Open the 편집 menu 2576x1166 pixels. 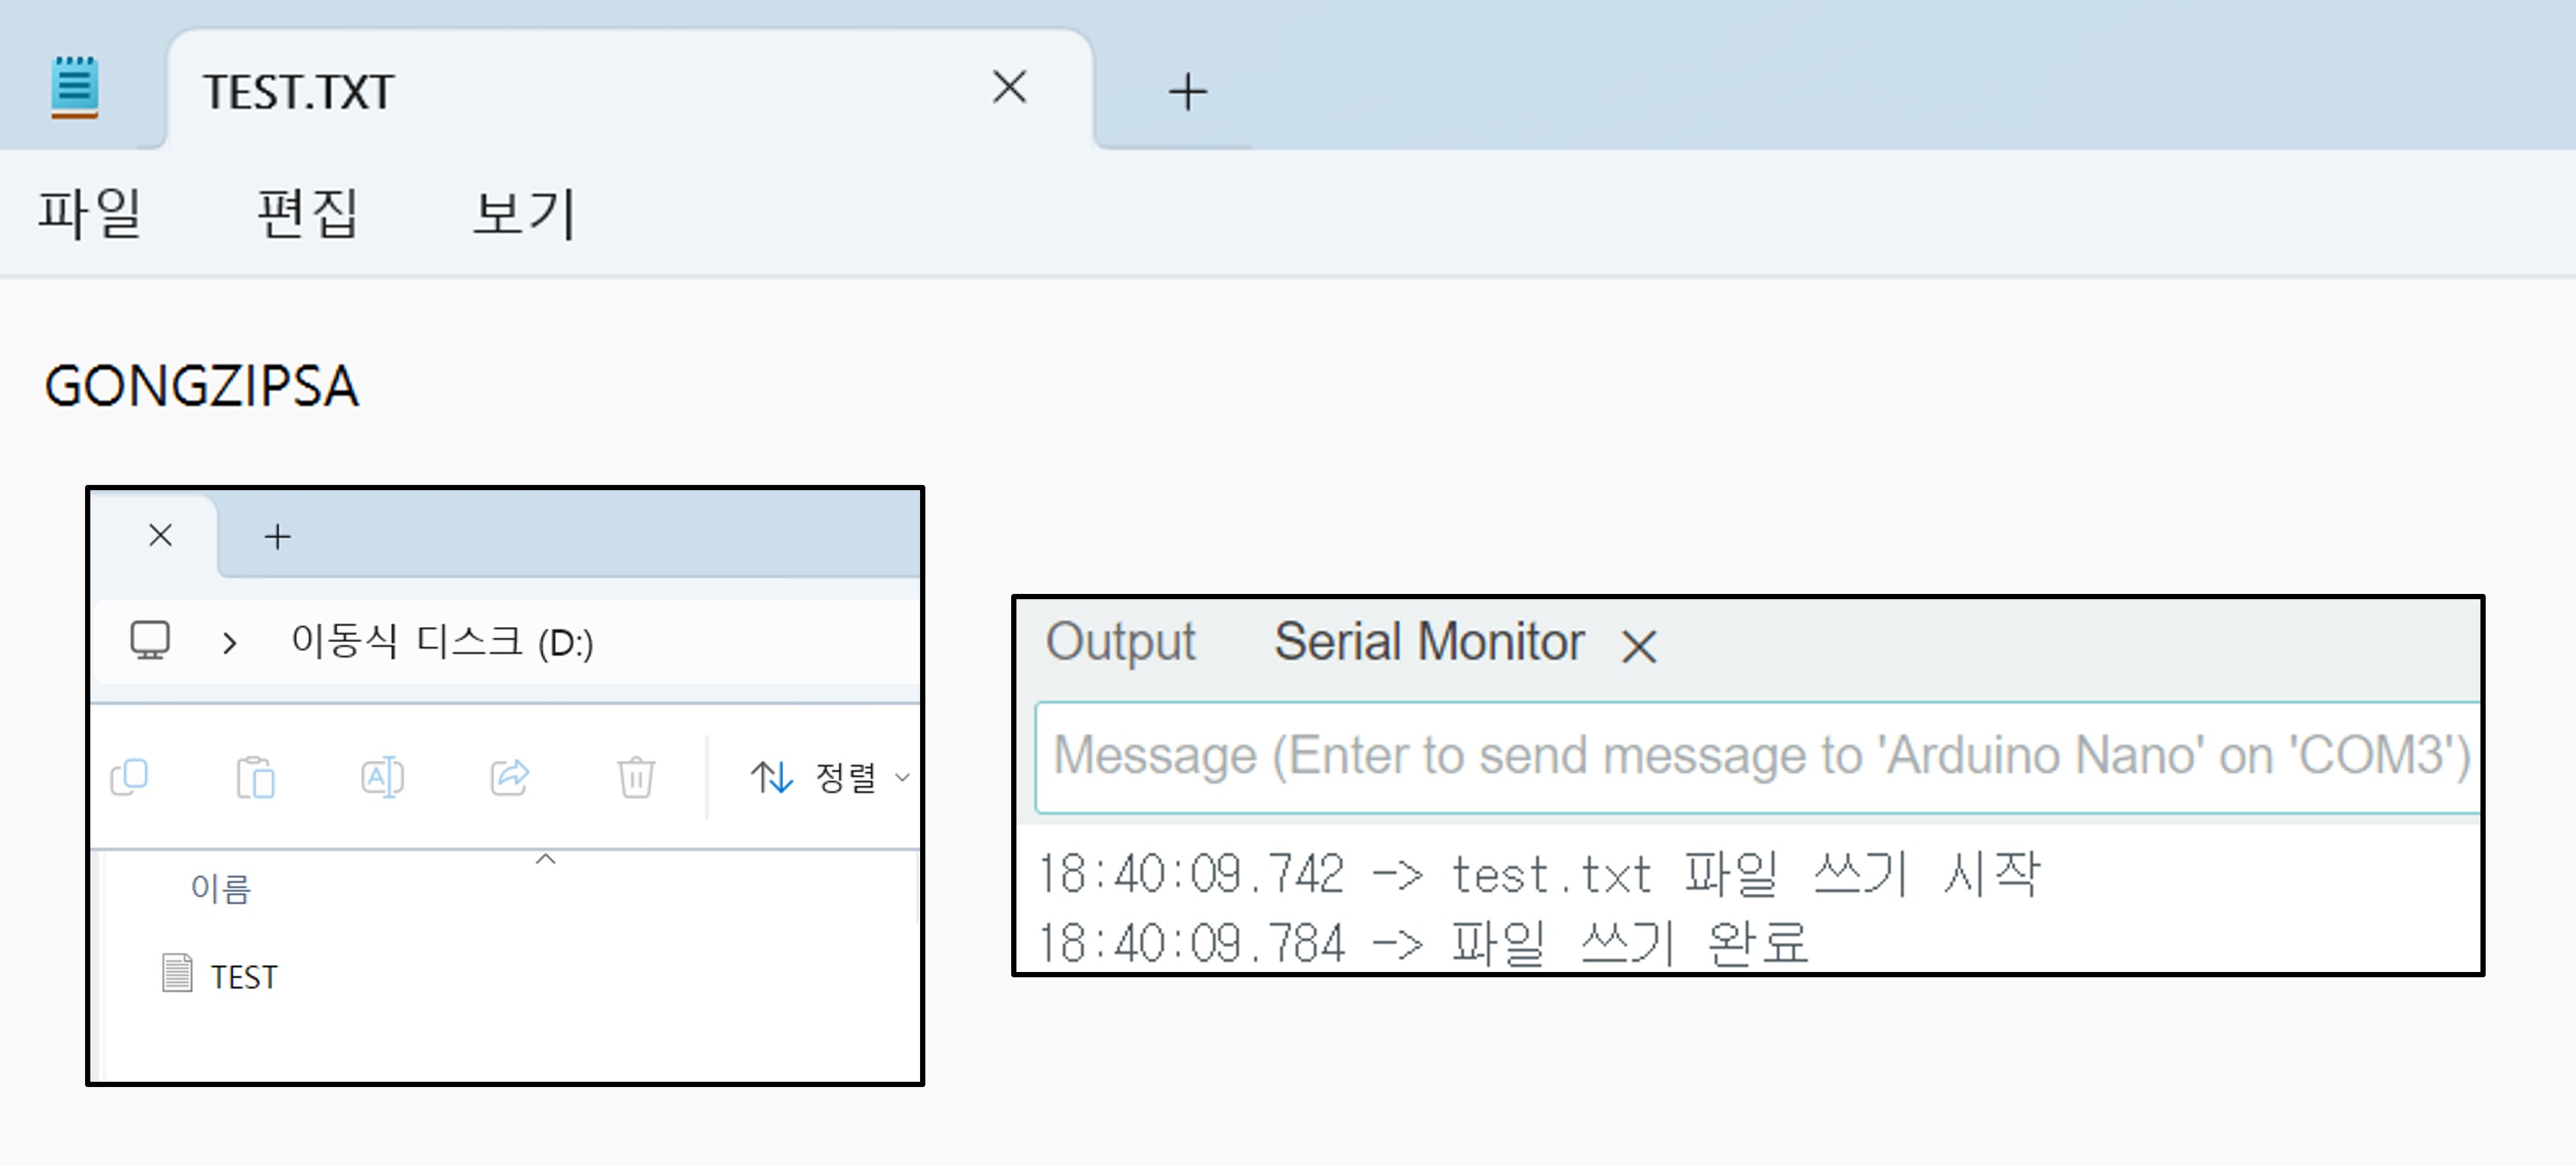pos(307,214)
